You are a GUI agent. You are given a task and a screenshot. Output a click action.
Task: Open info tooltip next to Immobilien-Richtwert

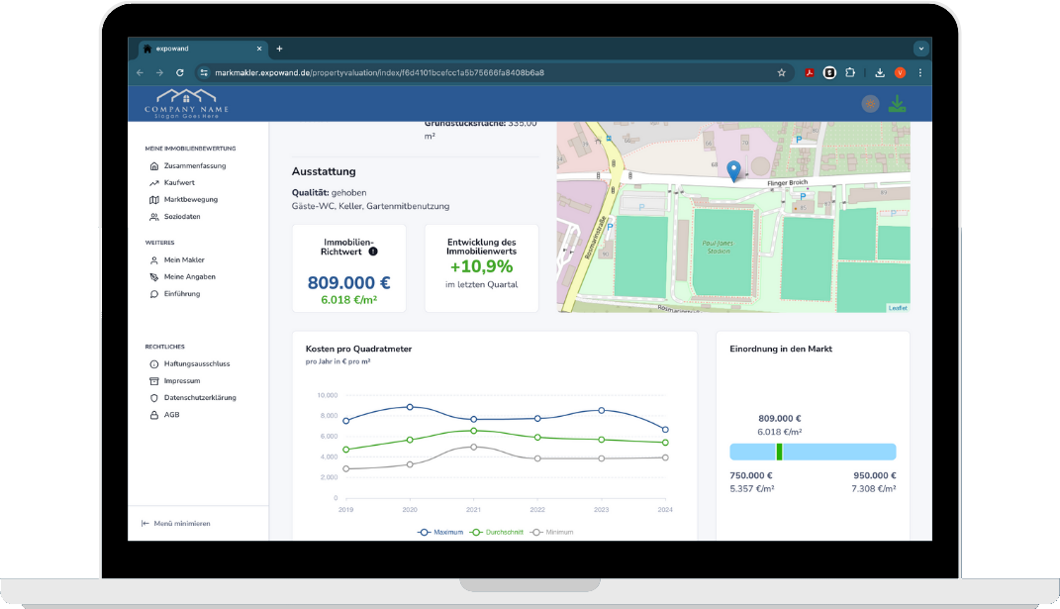point(372,252)
